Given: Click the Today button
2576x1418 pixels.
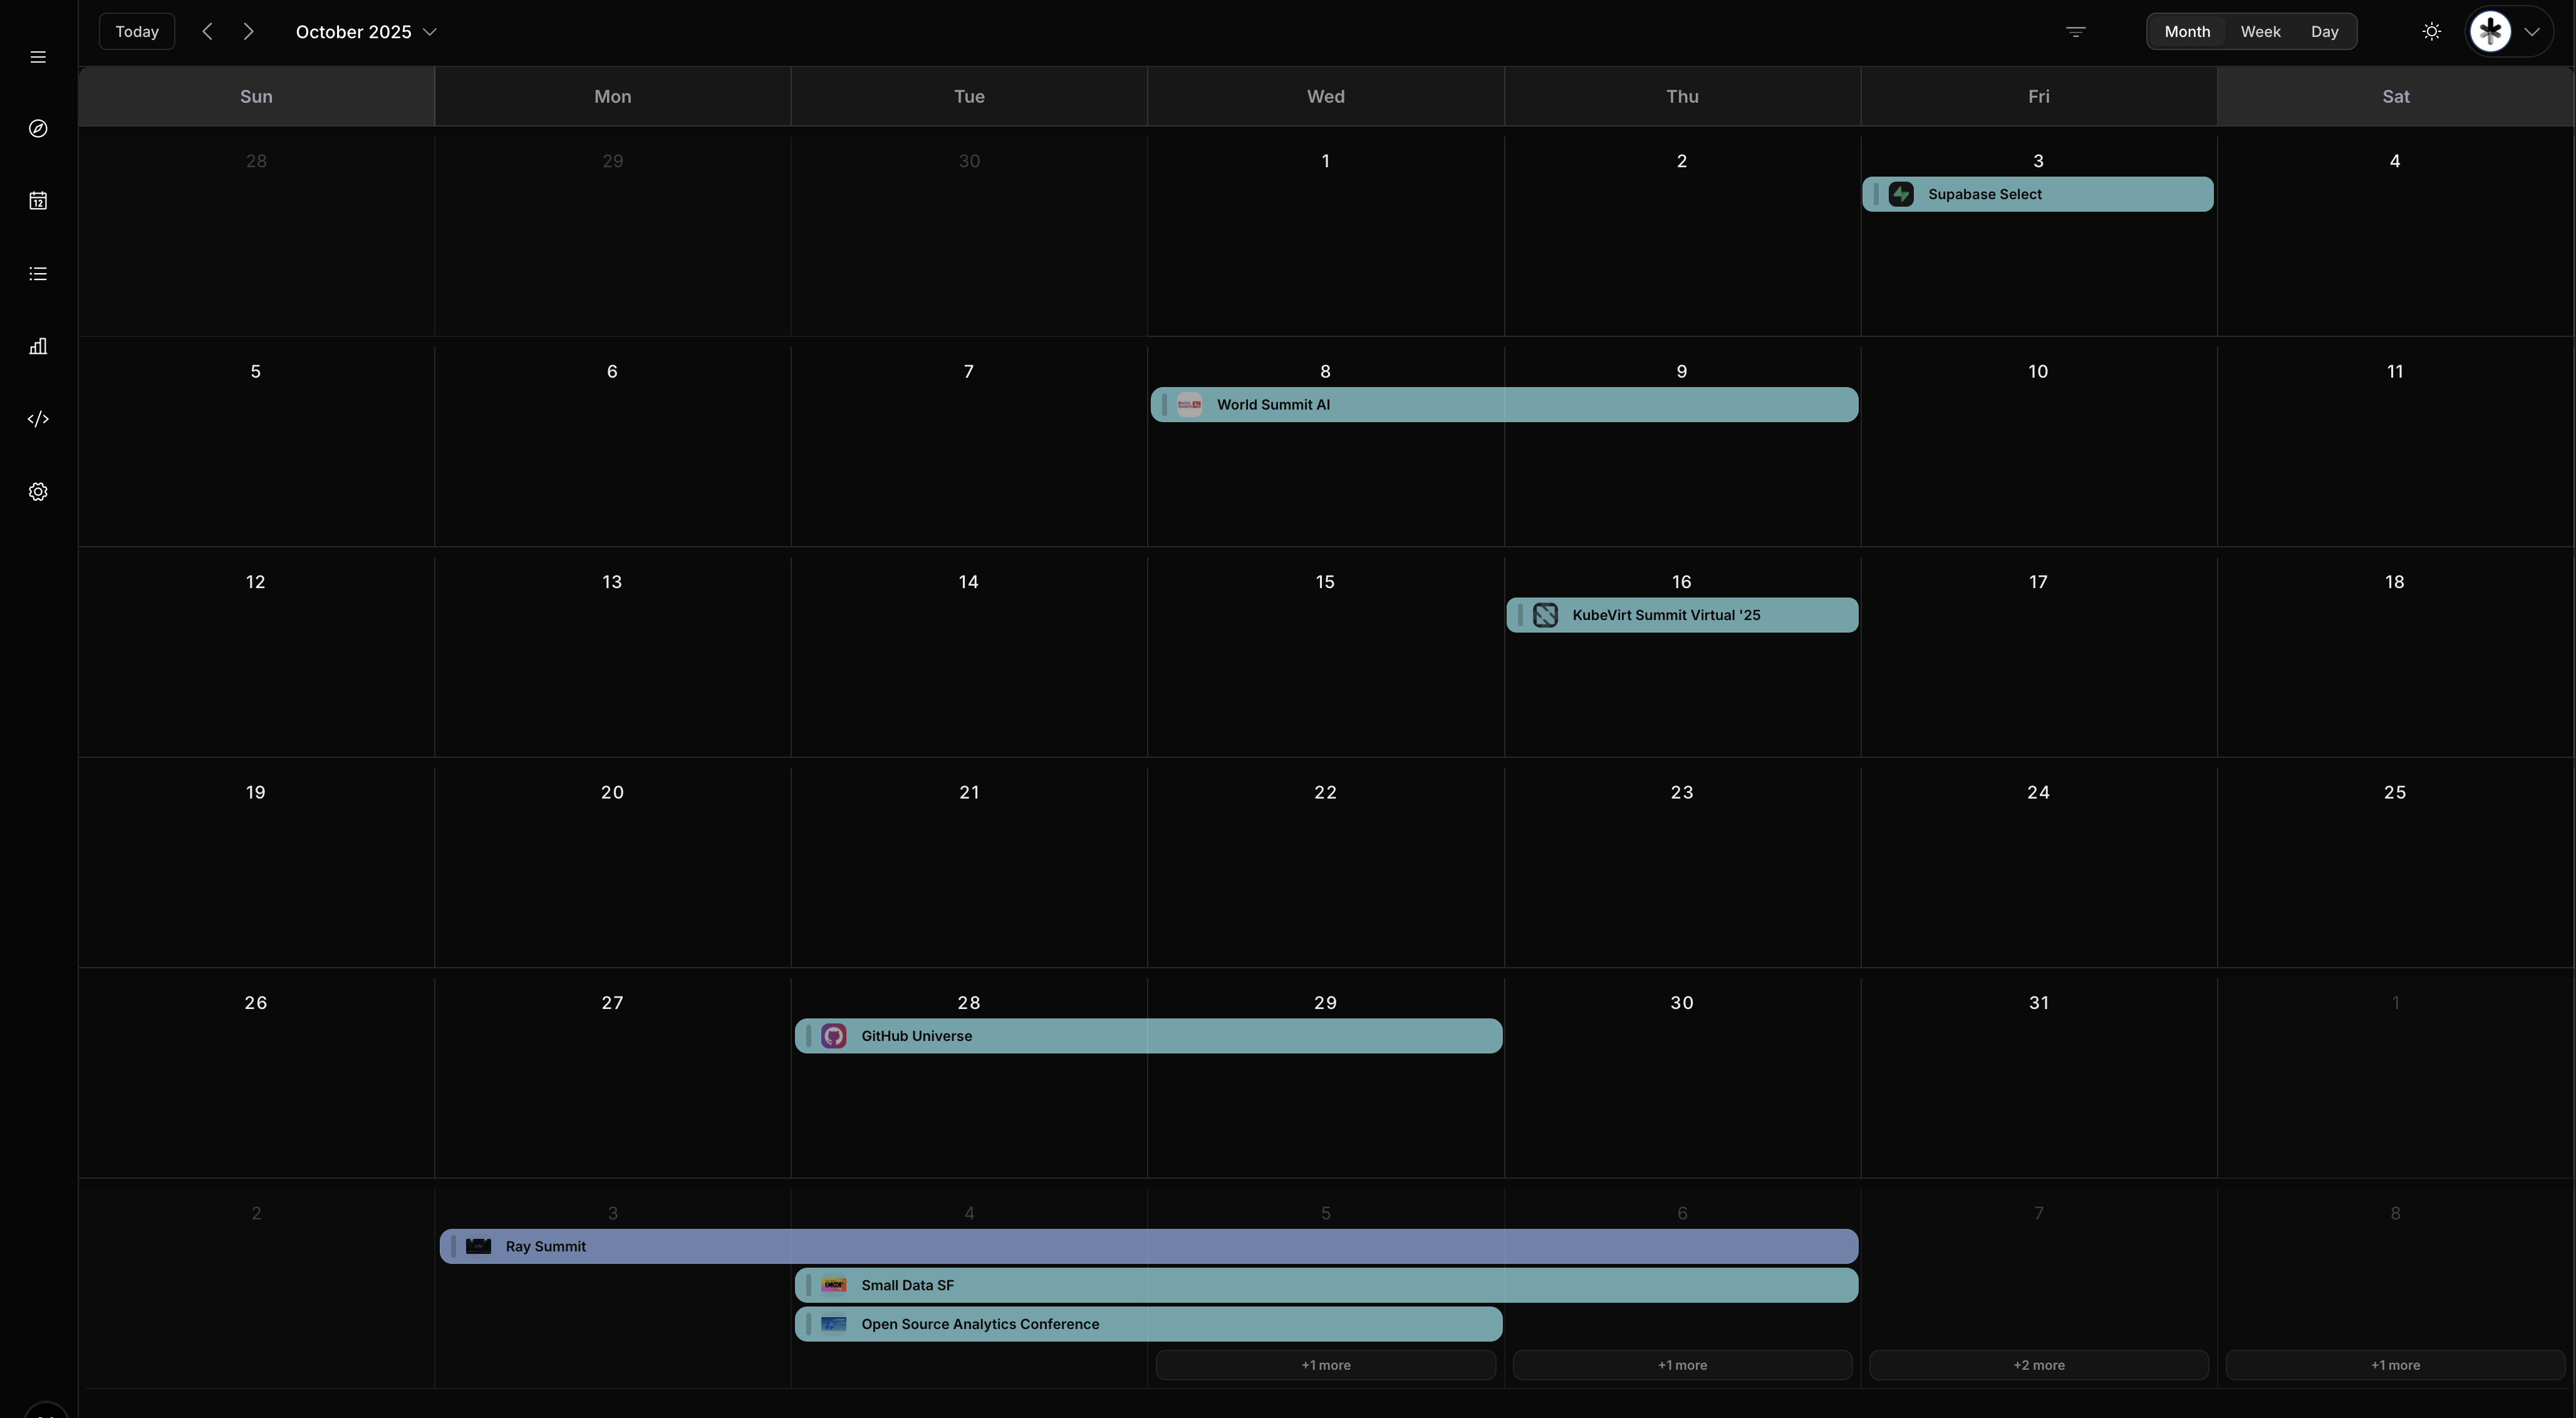Looking at the screenshot, I should [137, 32].
